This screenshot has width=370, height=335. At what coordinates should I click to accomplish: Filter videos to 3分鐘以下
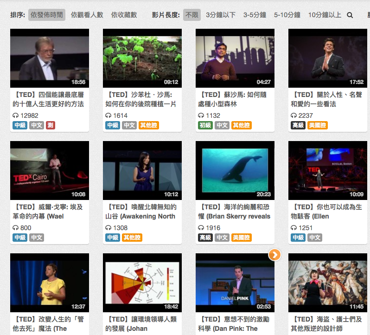point(222,15)
